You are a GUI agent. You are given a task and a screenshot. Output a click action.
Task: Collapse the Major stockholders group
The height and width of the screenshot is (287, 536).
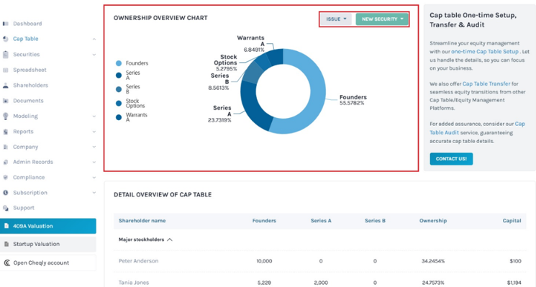point(170,240)
